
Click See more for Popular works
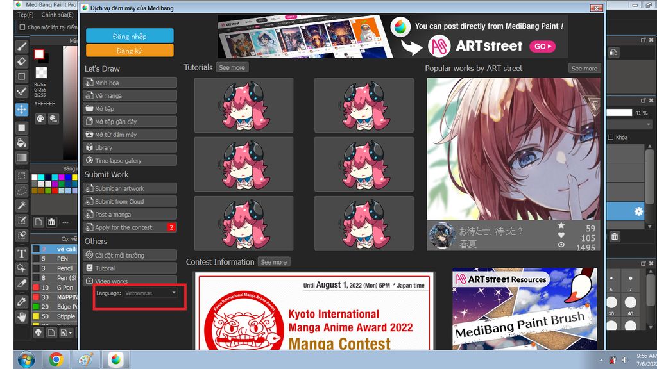pos(584,68)
